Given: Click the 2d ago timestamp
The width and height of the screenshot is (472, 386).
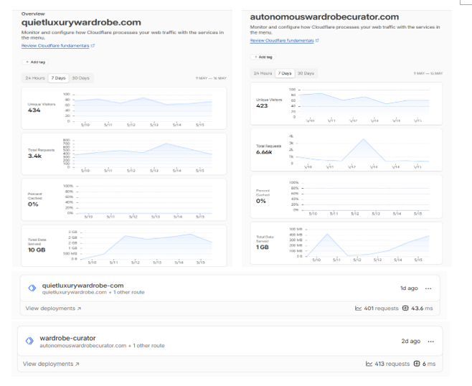Looking at the screenshot, I should 411,341.
